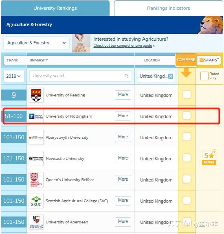Image resolution: width=224 pixels, height=234 pixels.
Task: Switch to the Rankings Indicators tab
Action: (169, 8)
